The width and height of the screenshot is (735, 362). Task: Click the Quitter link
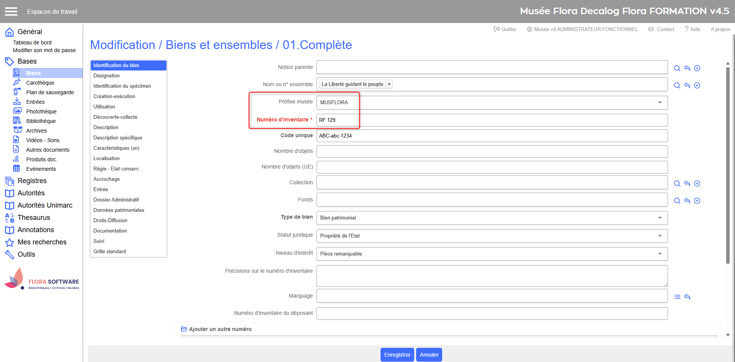point(505,29)
